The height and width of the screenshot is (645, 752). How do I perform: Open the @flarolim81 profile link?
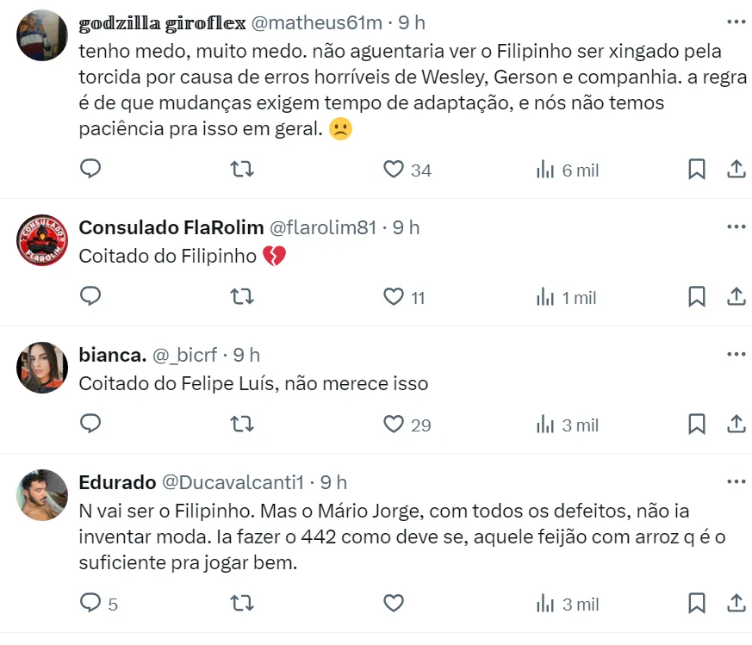[x=323, y=227]
